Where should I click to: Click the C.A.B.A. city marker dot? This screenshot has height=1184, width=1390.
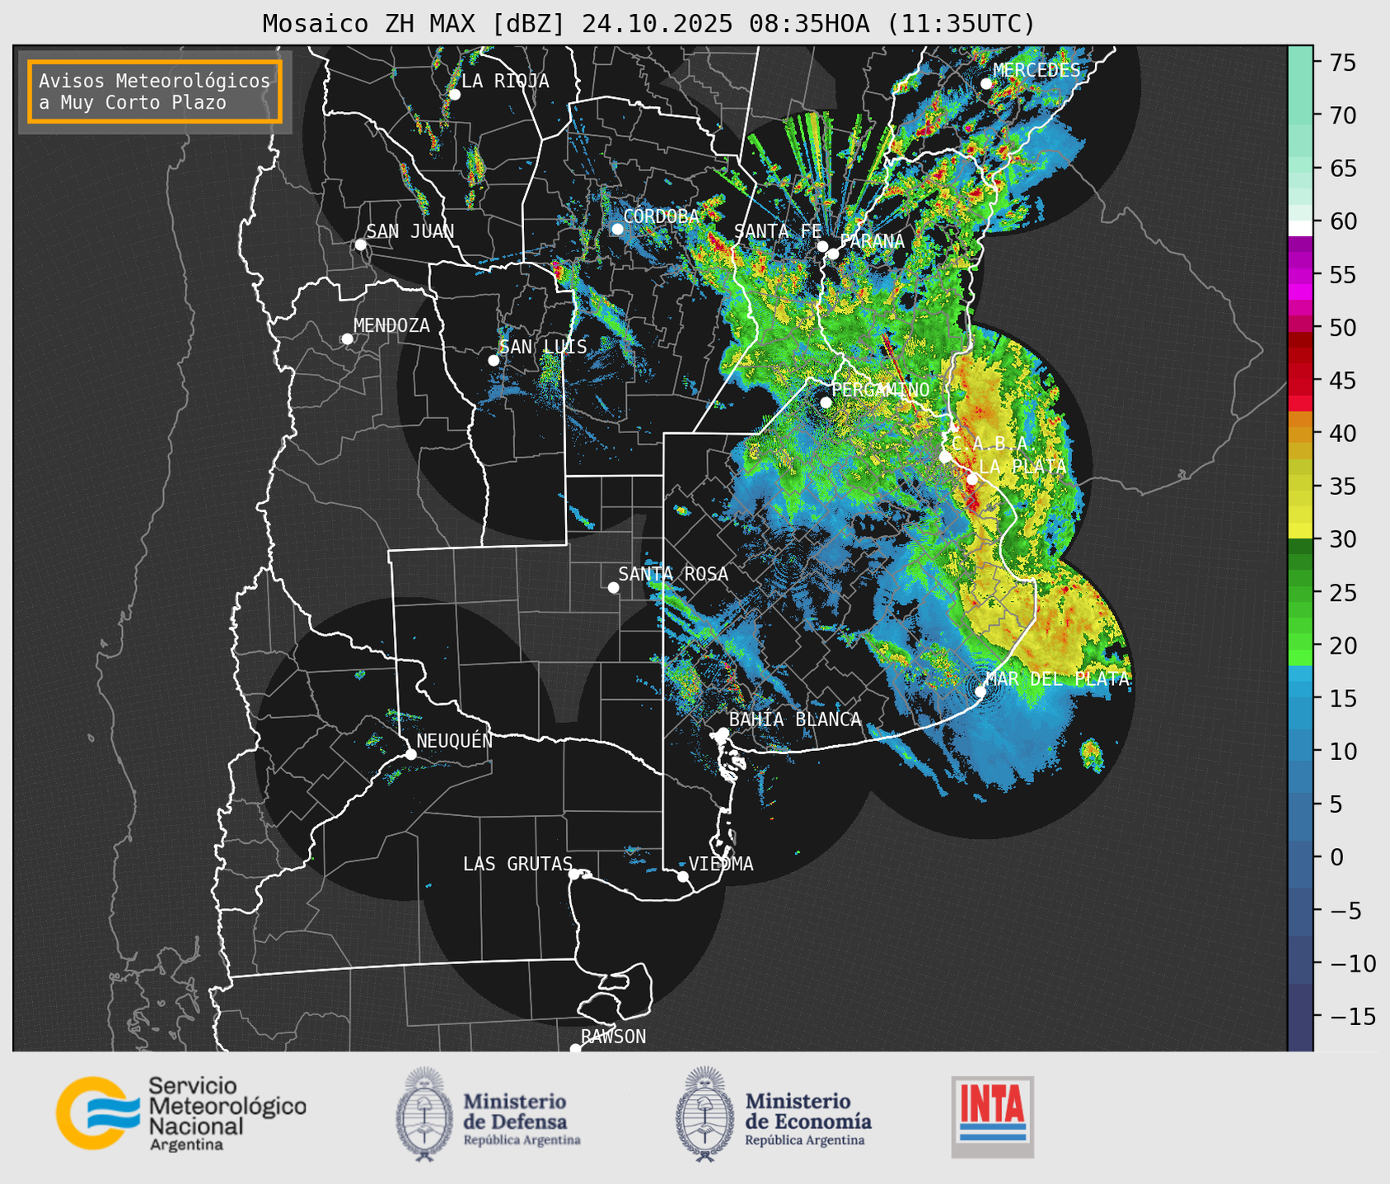click(945, 456)
